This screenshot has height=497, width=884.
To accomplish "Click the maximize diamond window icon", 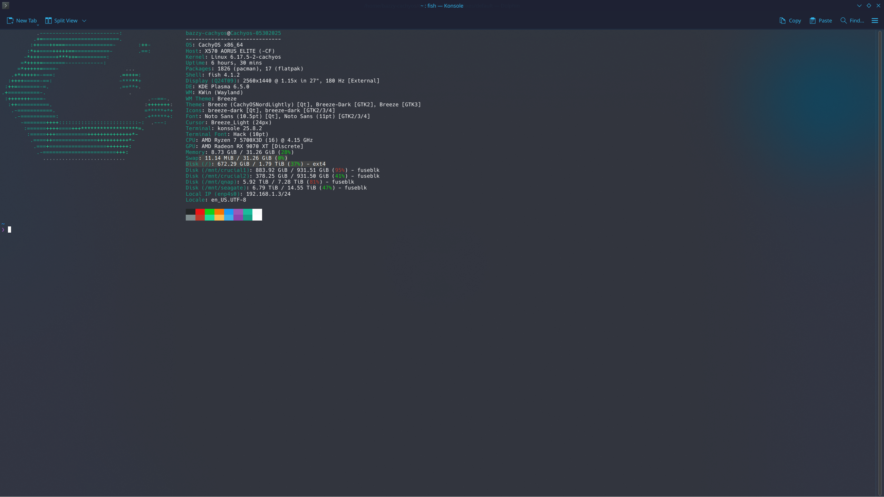I will pos(869,6).
